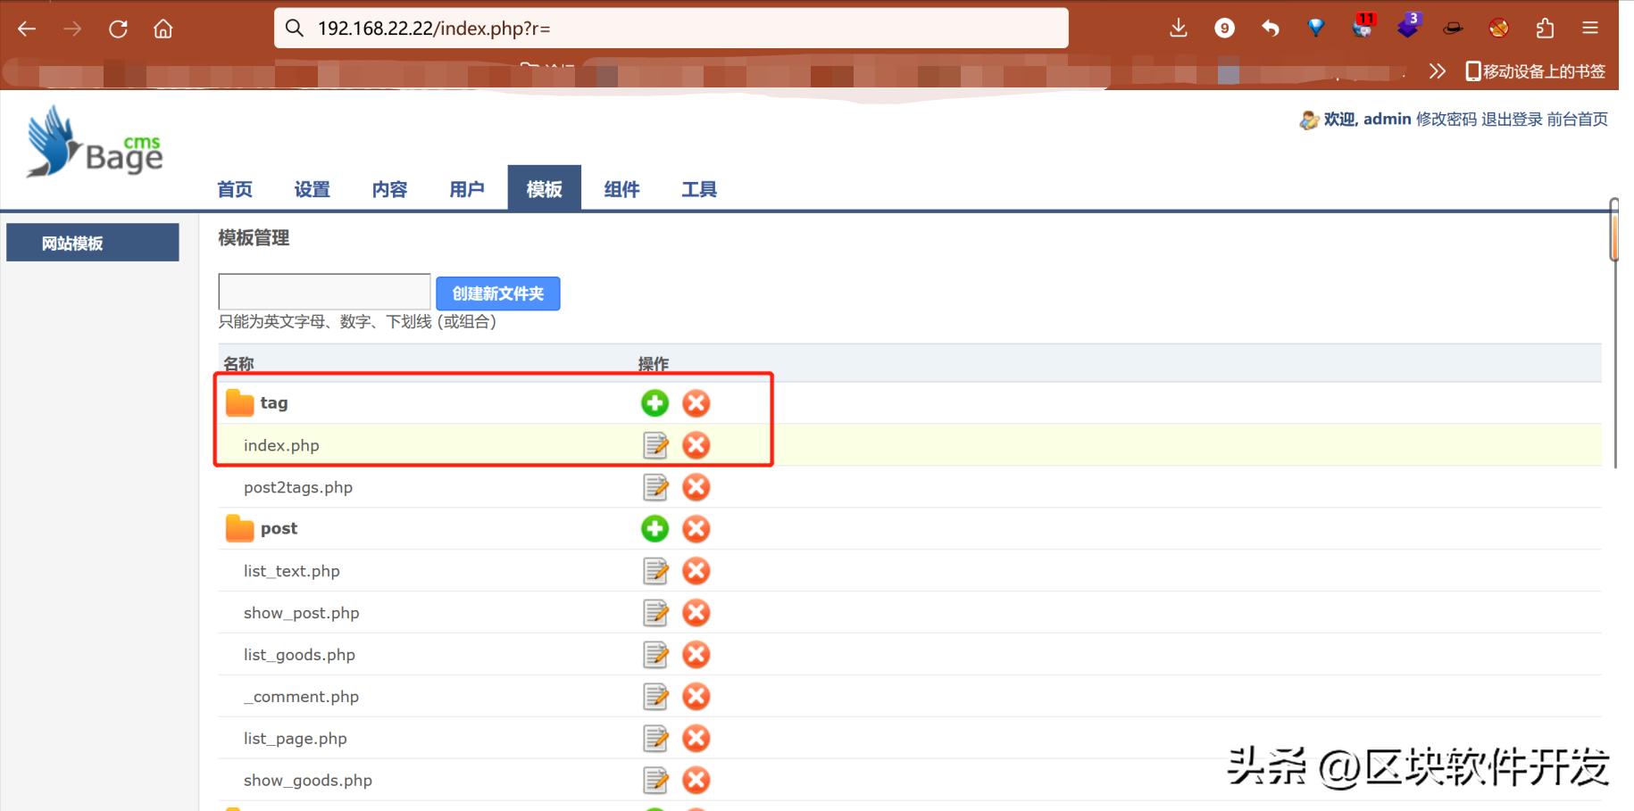Edit list_text.php template
Screen dimensions: 1634x811
(655, 571)
